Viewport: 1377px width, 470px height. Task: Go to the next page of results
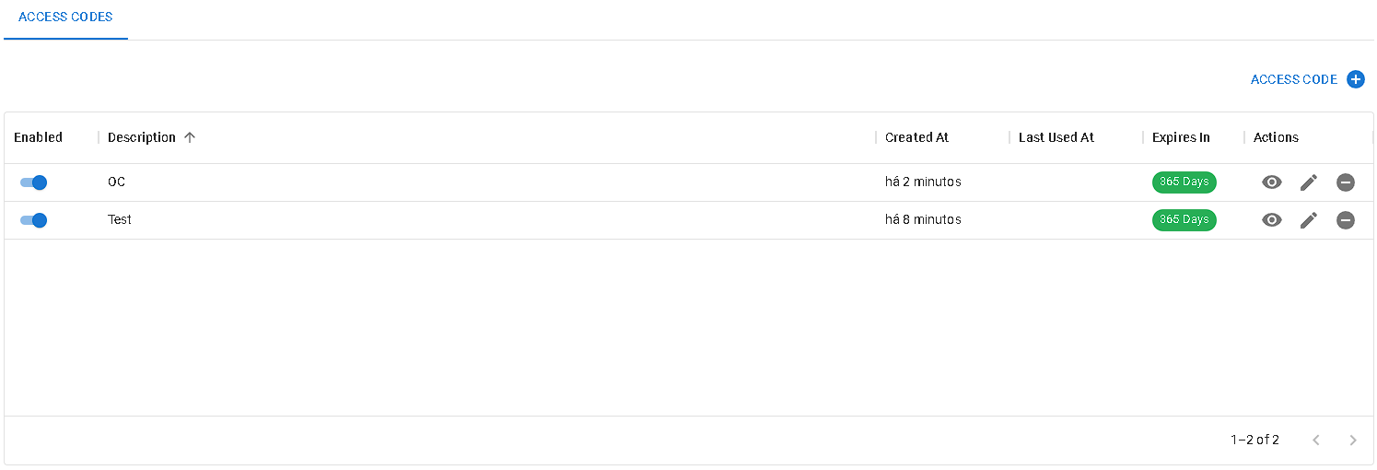pyautogui.click(x=1353, y=441)
